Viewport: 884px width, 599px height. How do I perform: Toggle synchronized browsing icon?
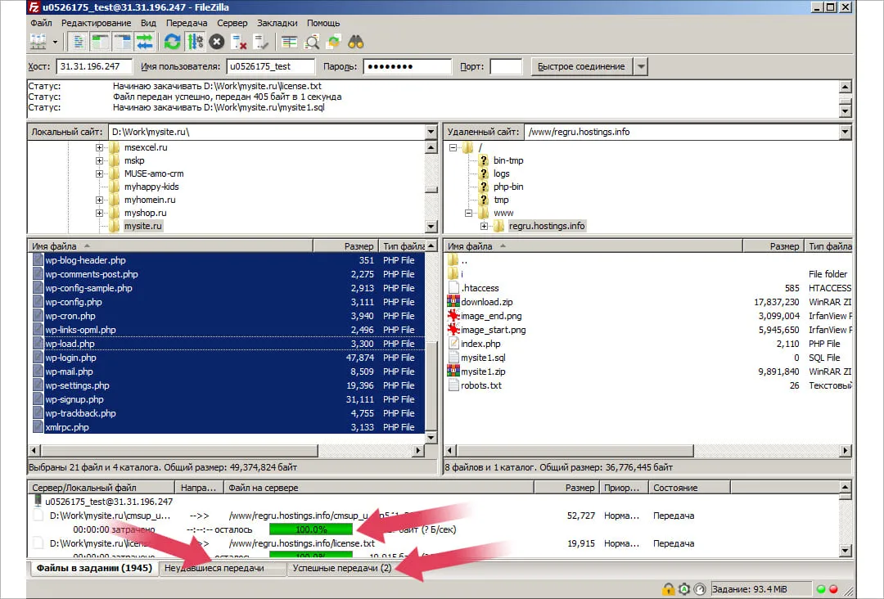(x=334, y=42)
